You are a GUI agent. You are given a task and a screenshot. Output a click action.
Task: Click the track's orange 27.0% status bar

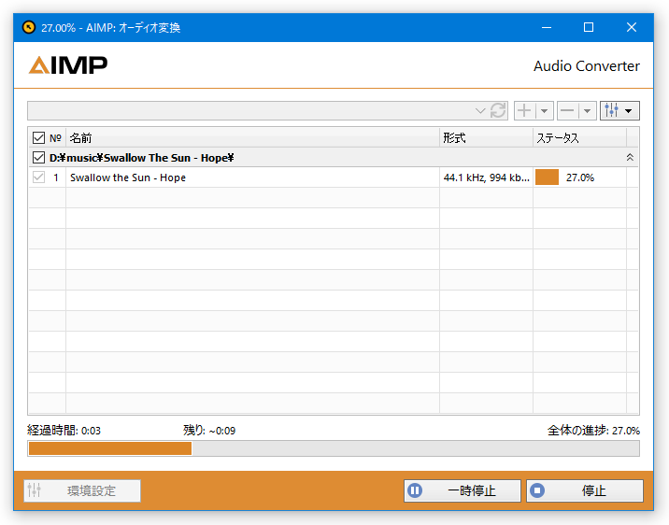(x=547, y=177)
